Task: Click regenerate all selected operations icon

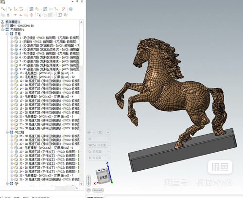Action: (x=10, y=9)
